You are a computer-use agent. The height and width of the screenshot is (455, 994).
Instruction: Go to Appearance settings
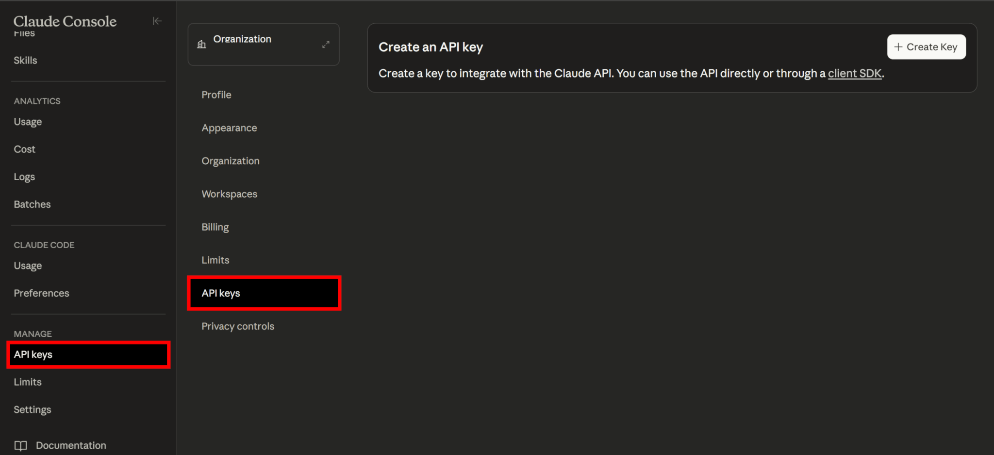point(229,128)
